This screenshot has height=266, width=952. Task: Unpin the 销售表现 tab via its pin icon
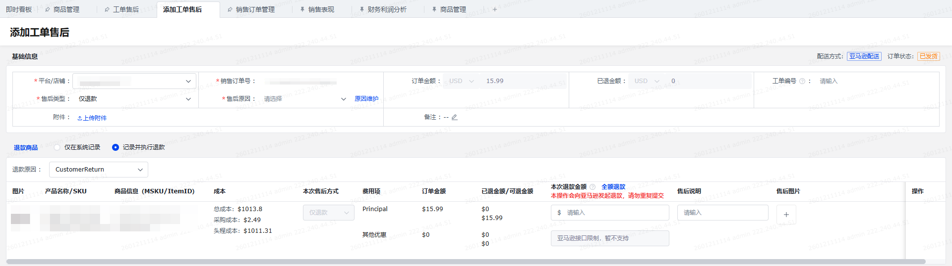click(302, 9)
